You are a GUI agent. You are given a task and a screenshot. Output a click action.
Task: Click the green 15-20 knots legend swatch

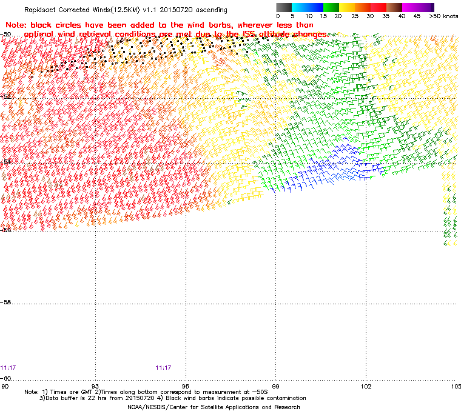click(331, 7)
